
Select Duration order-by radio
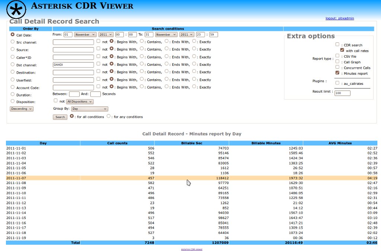click(13, 94)
